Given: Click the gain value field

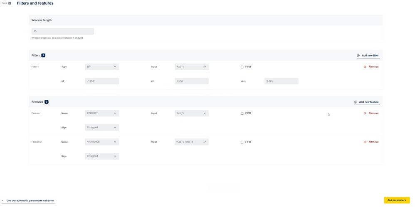Looking at the screenshot, I should tap(282, 81).
